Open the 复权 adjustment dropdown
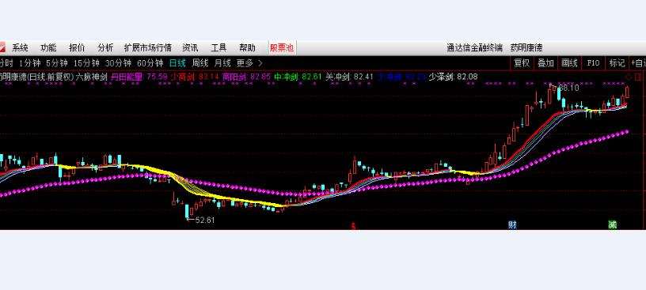This screenshot has width=646, height=290. [x=522, y=63]
